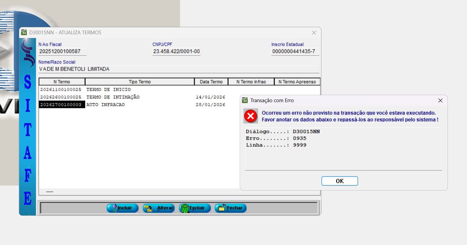The image size is (467, 245).
Task: Click the SITAFE logo sidebar
Action: [28, 128]
